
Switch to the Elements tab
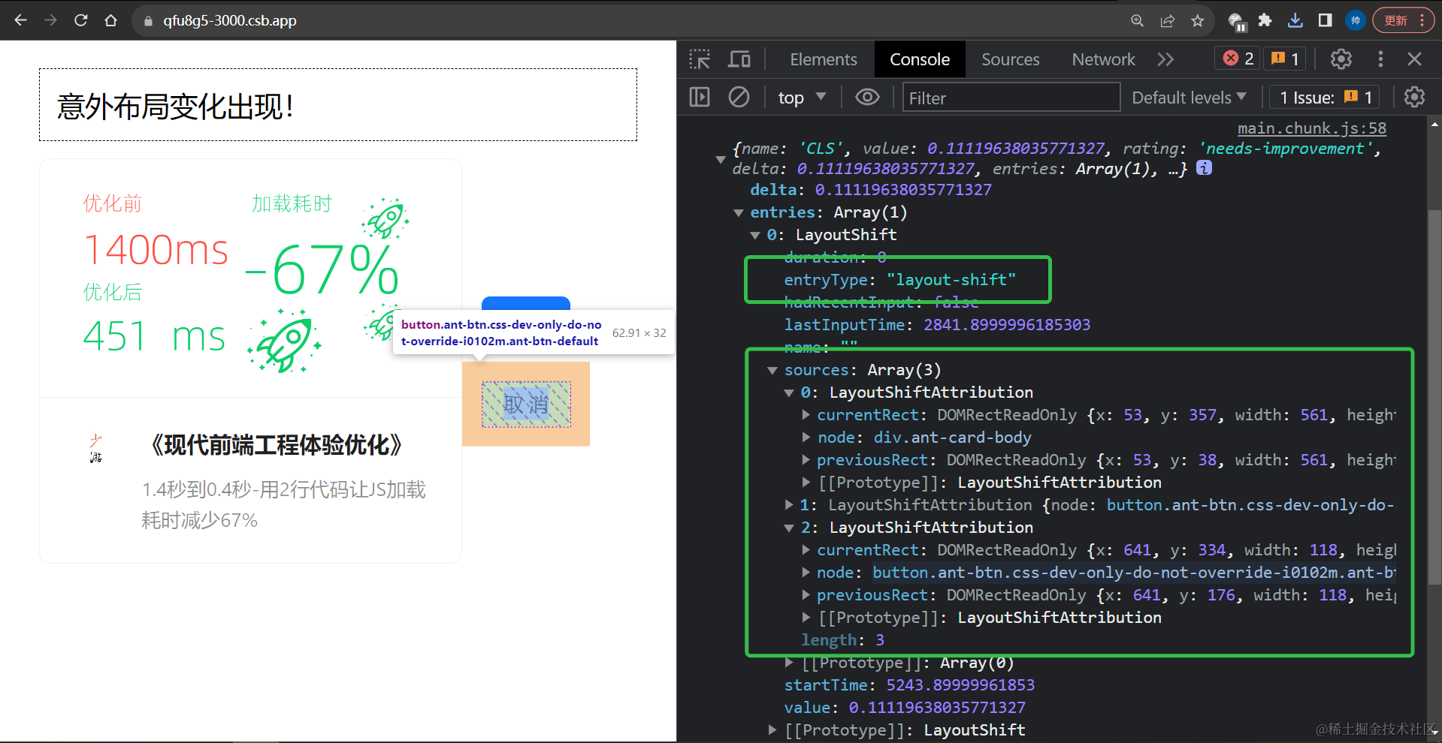click(x=823, y=59)
